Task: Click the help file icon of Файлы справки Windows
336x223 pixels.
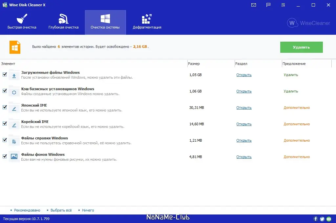Action: tap(14, 141)
